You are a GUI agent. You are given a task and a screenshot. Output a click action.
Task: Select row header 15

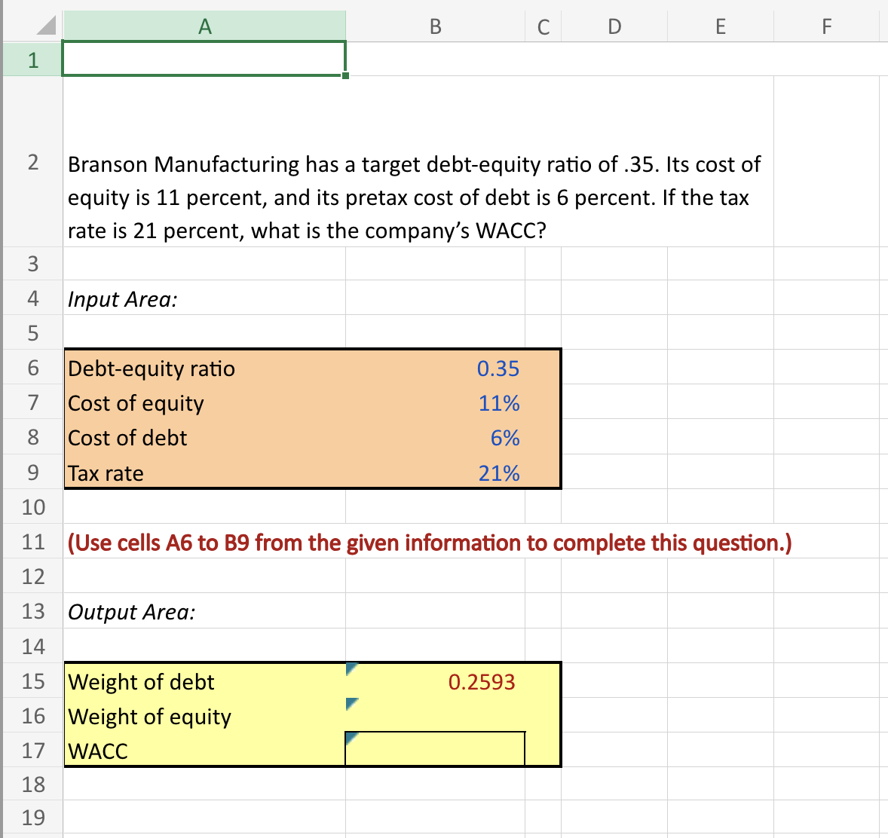pos(32,681)
